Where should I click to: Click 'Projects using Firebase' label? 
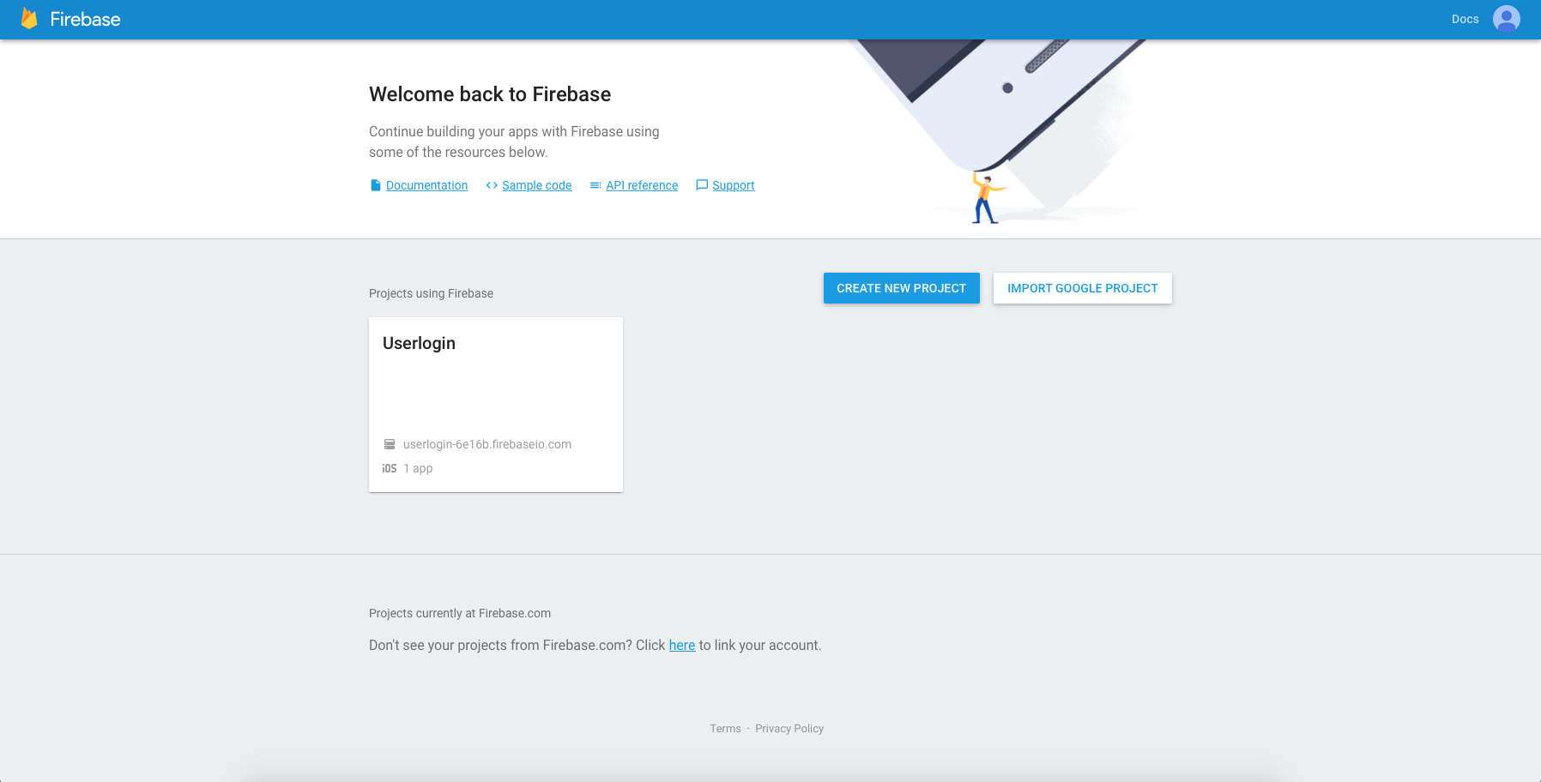431,293
